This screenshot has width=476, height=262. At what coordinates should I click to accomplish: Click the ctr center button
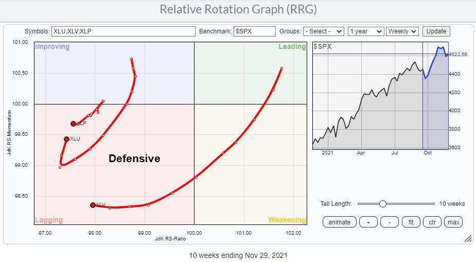click(x=432, y=222)
